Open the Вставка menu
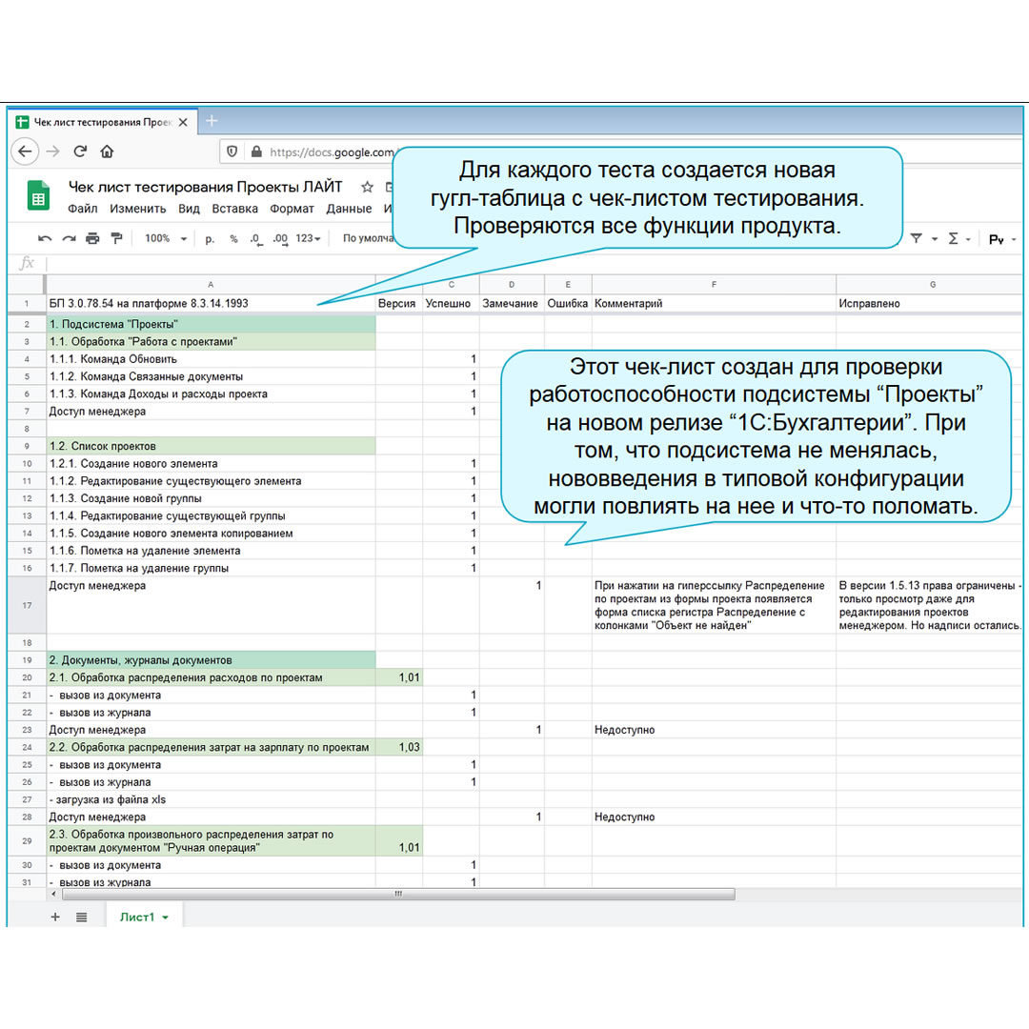Screen dimensions: 1029x1029 point(234,209)
